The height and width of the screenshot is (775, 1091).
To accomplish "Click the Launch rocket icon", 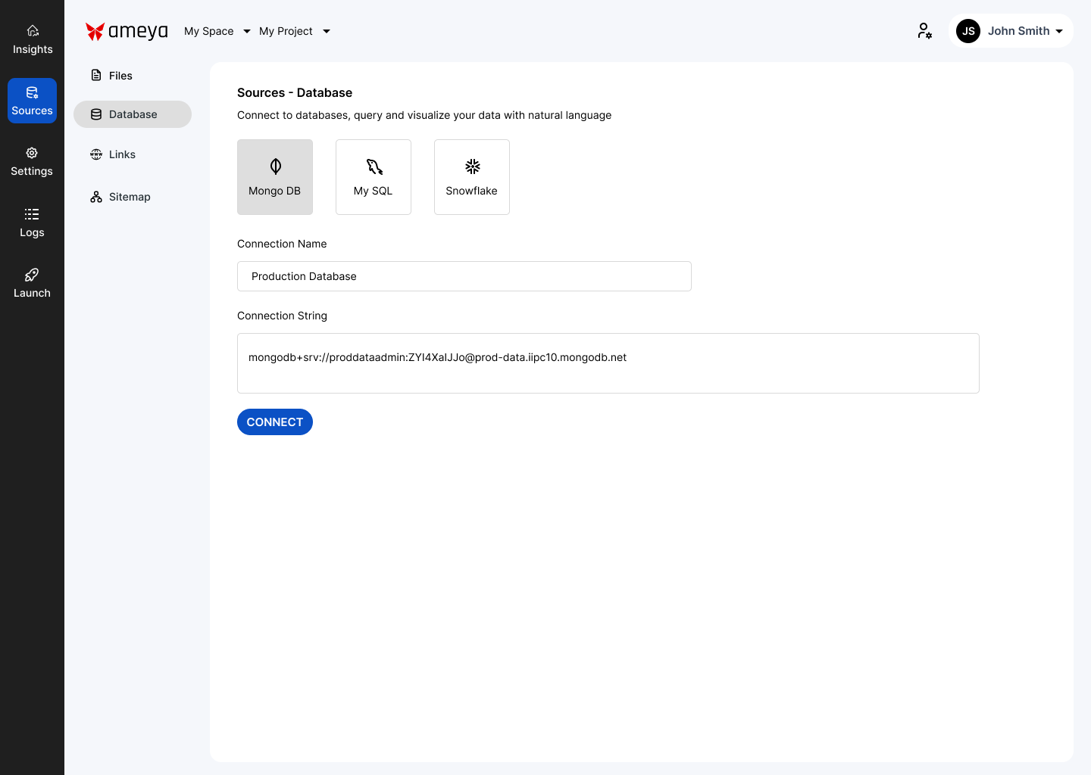I will [x=32, y=275].
